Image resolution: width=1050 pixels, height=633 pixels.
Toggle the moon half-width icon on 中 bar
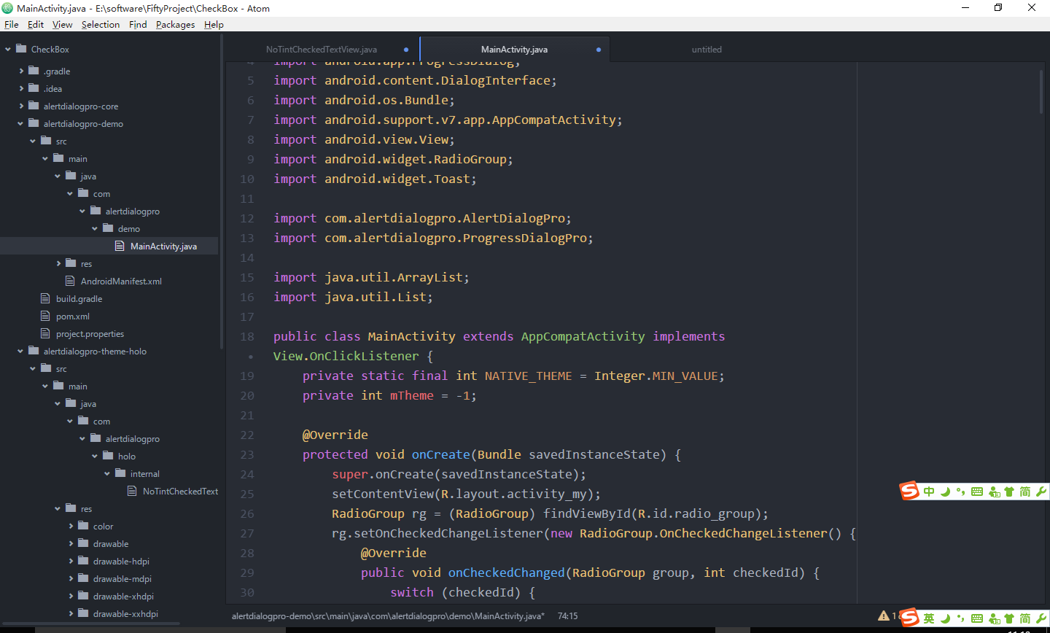point(946,492)
